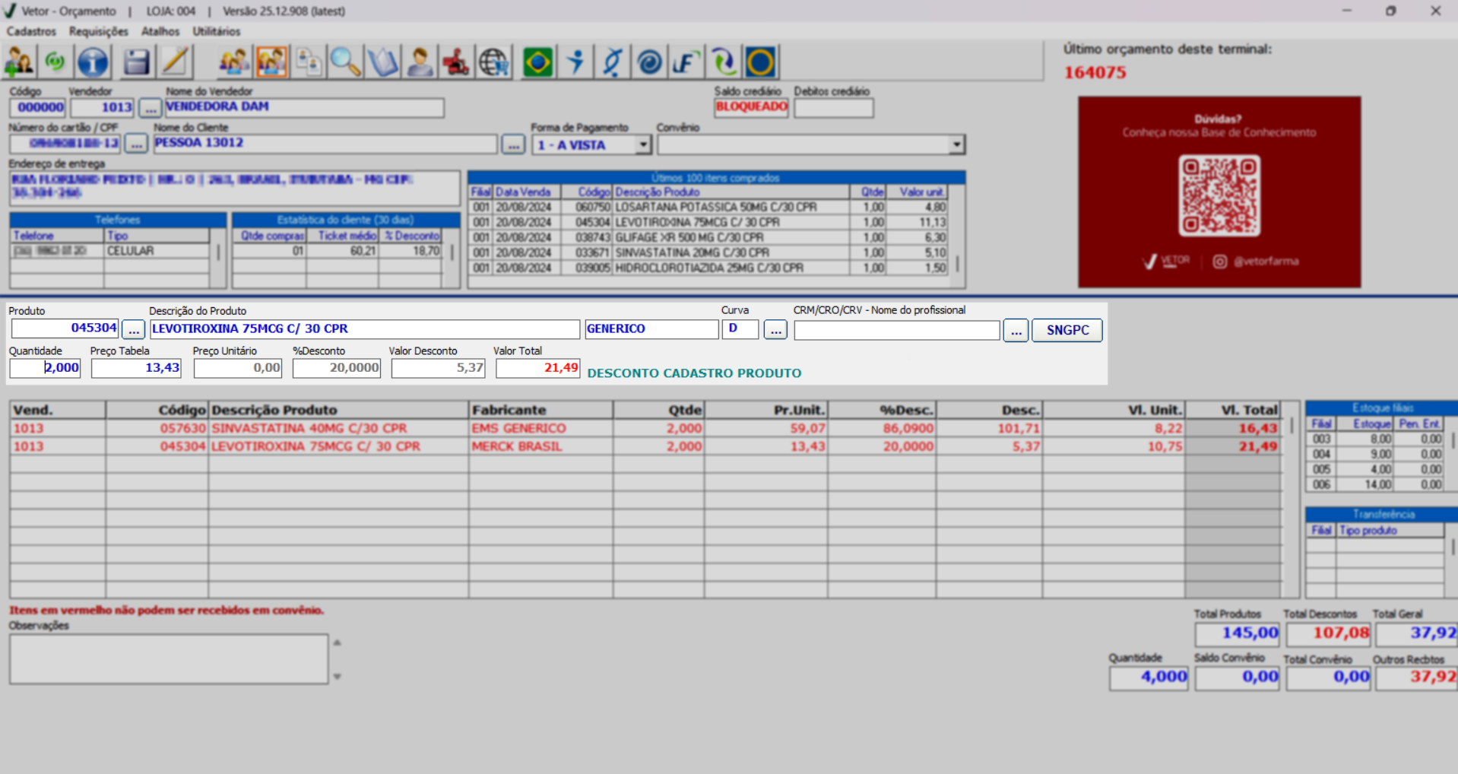Click the add customer icon in toolbar
This screenshot has height=774, width=1458.
click(19, 62)
